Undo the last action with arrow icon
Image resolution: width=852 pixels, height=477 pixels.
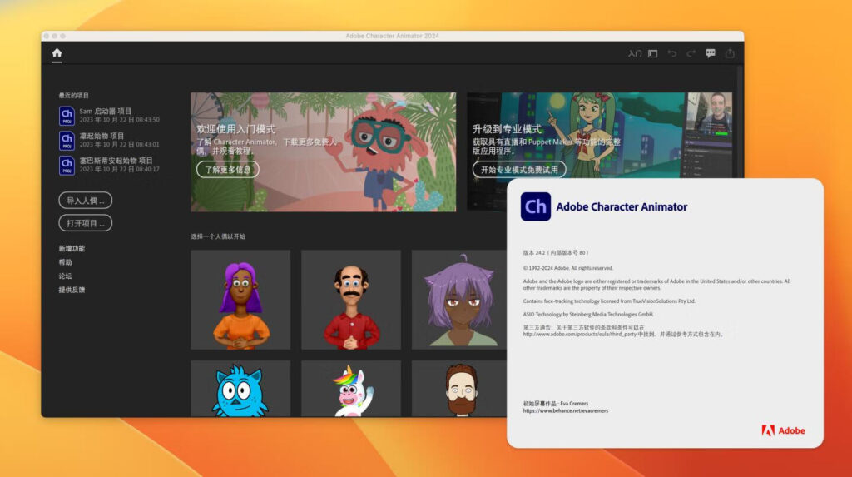(672, 53)
